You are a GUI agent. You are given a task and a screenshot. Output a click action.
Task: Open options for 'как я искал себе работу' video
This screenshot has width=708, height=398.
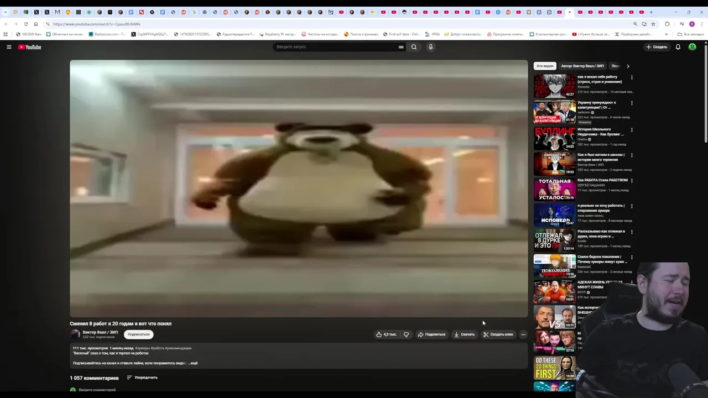[x=632, y=77]
